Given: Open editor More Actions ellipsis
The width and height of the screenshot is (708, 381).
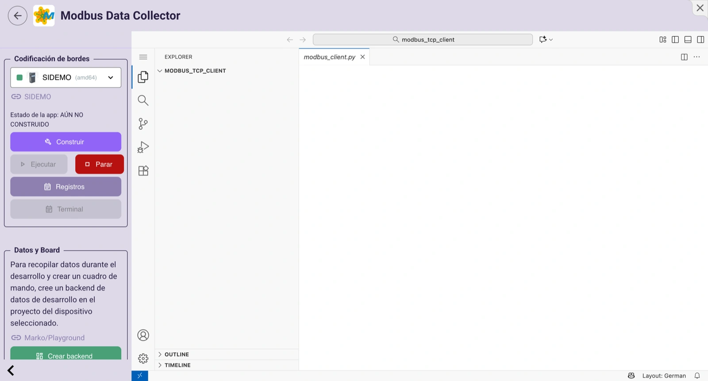Looking at the screenshot, I should point(697,57).
